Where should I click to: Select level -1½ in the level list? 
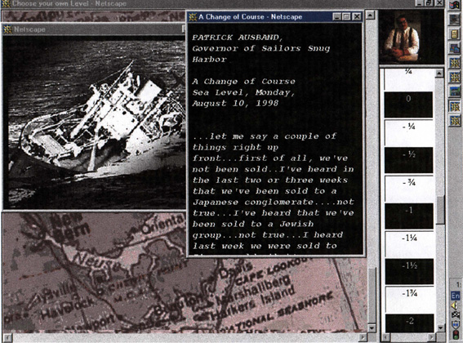(408, 271)
